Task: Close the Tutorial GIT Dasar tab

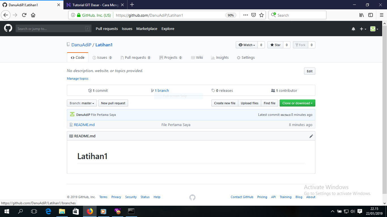Action: point(122,5)
